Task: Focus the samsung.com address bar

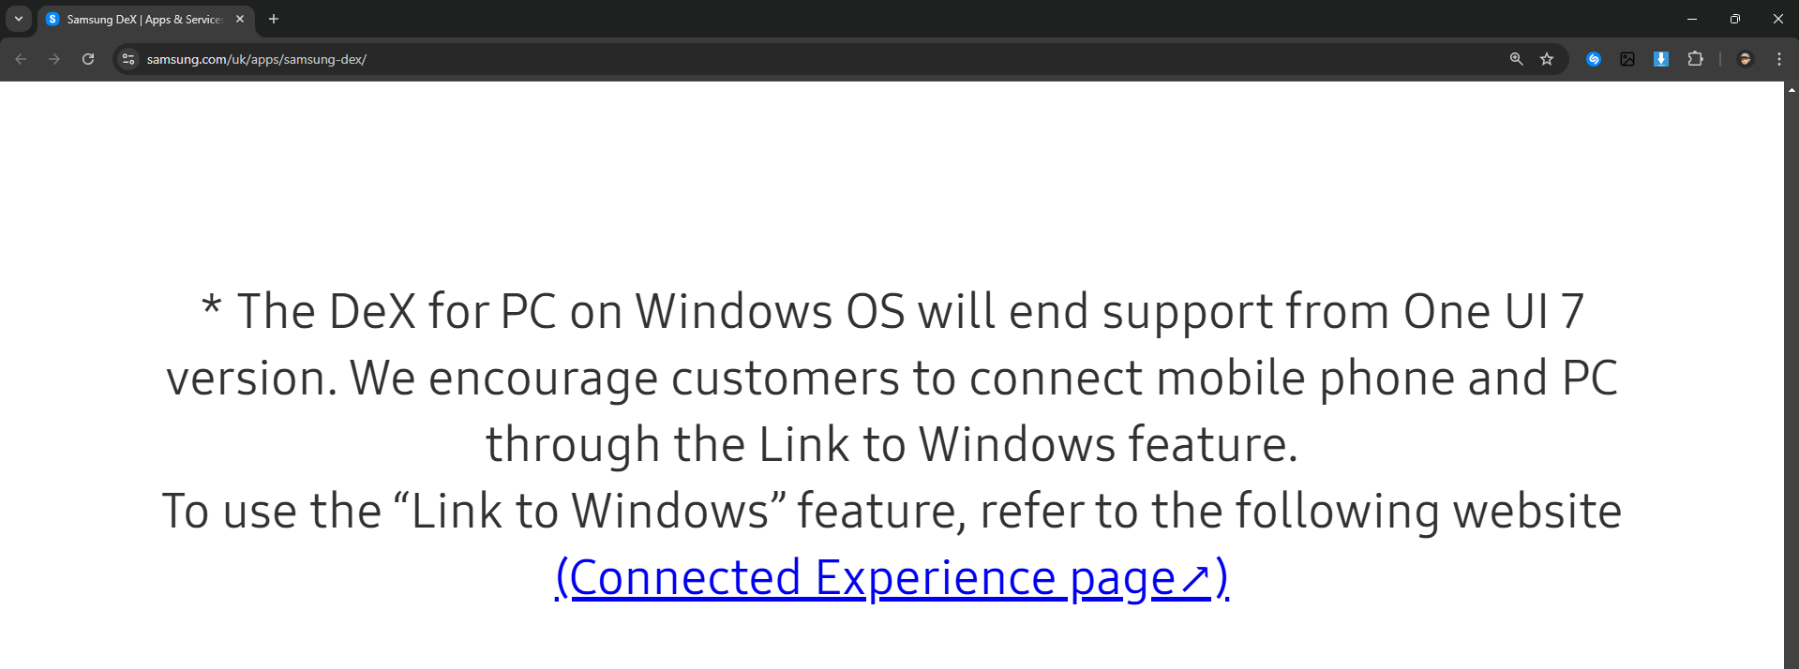Action: (x=816, y=59)
